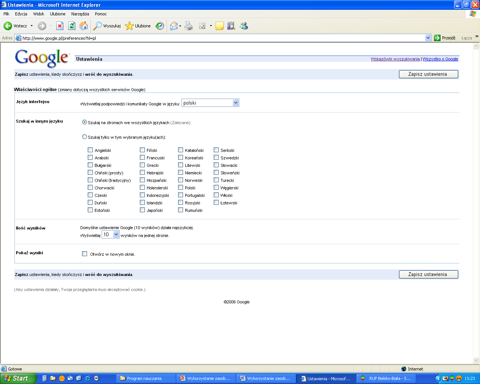Open the calculator quick launch icon
The image size is (480, 384).
tap(44, 378)
